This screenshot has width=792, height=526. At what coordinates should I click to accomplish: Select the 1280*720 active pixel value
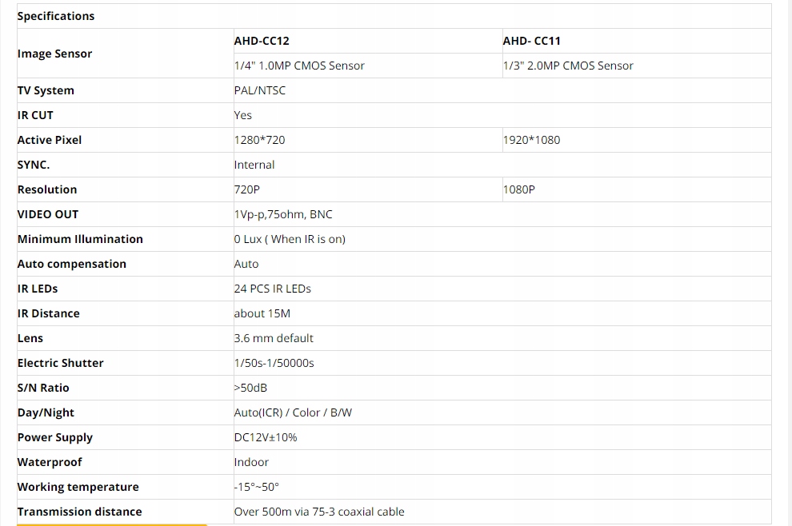click(259, 140)
